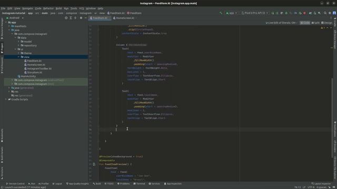The width and height of the screenshot is (337, 189).
Task: Select MainActivity in project tree
Action: (28, 76)
